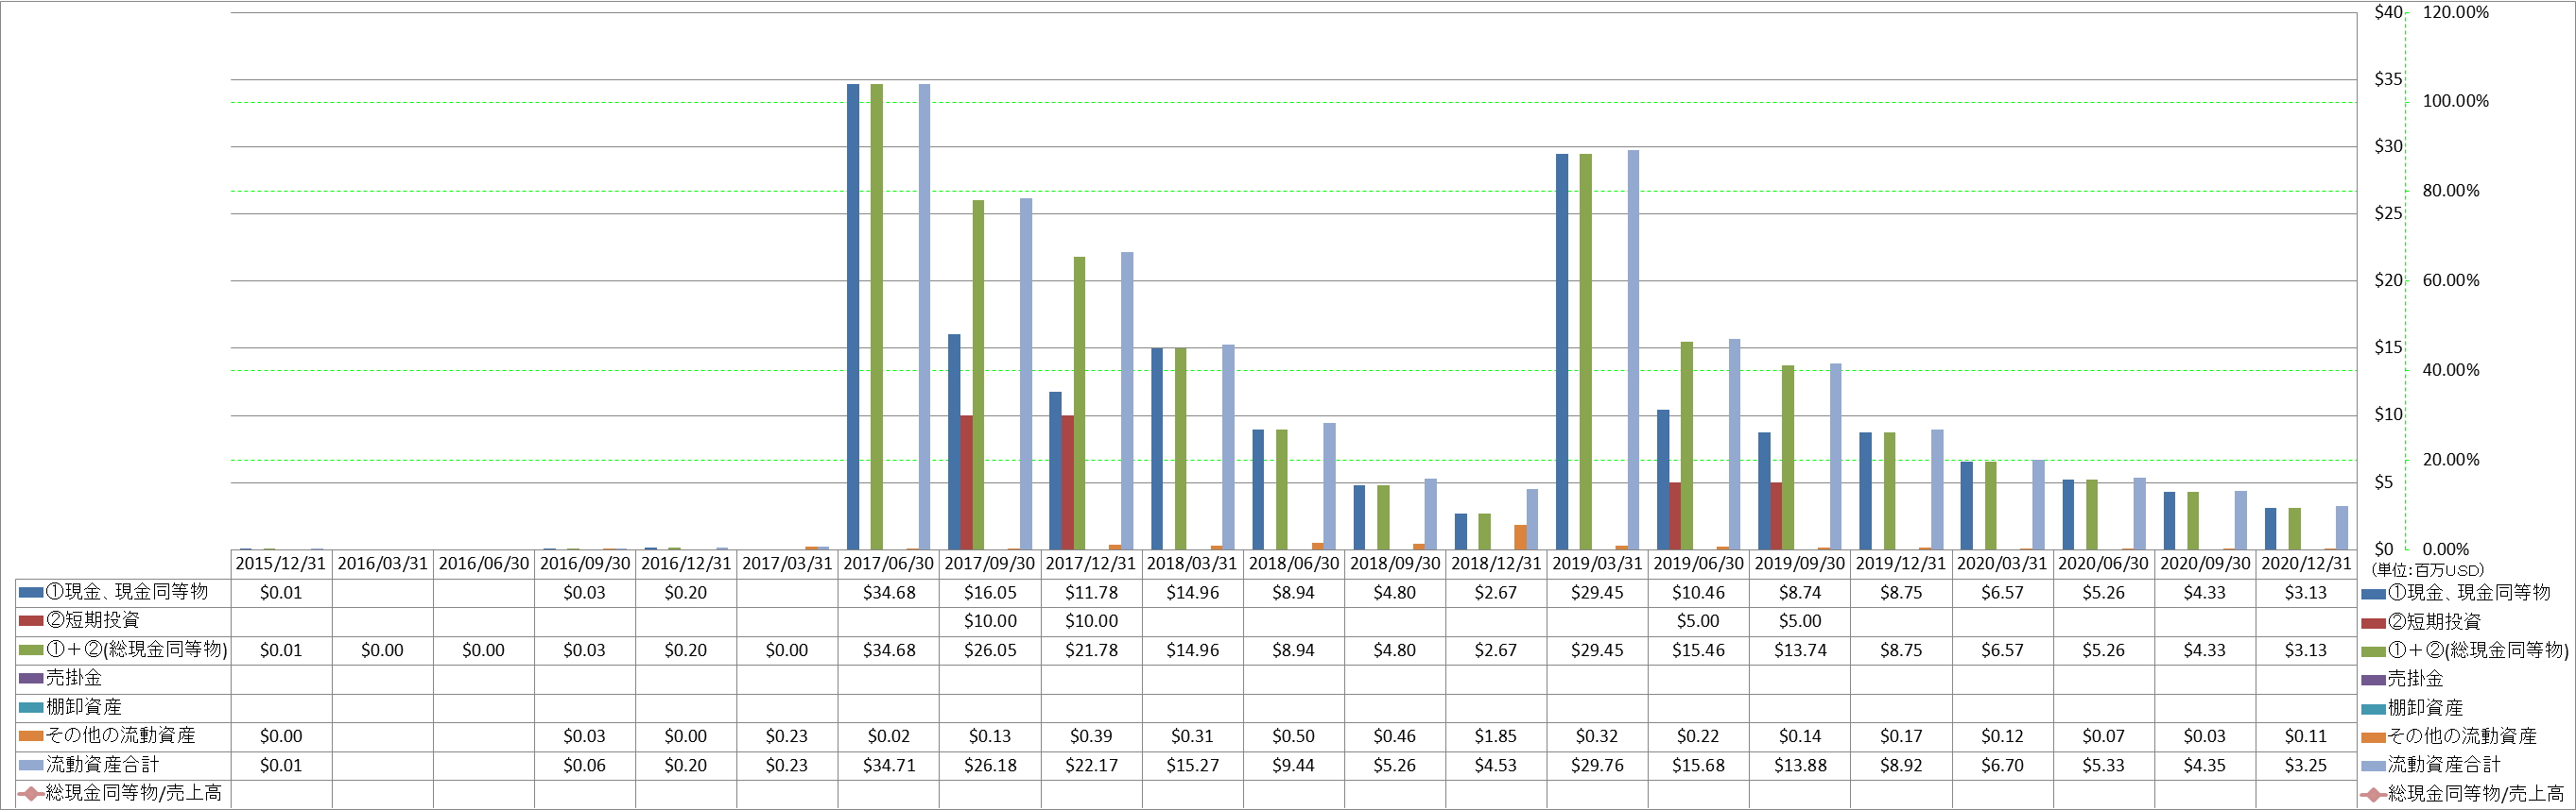The width and height of the screenshot is (2576, 810).
Task: Click the 2019/03/31 date column header
Action: point(1597,564)
